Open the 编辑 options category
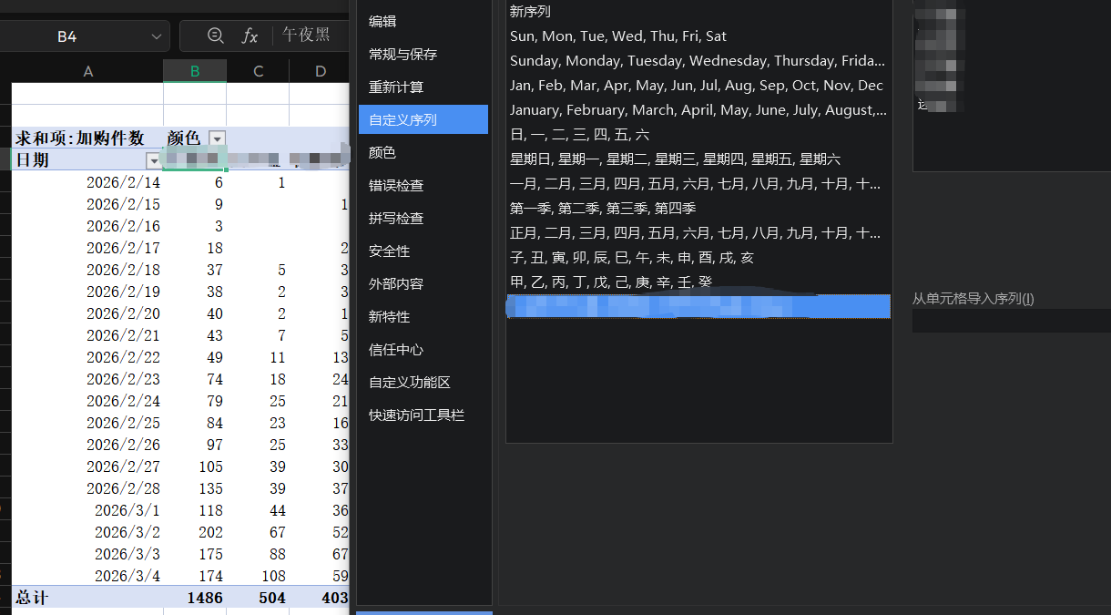The width and height of the screenshot is (1111, 615). click(x=382, y=21)
